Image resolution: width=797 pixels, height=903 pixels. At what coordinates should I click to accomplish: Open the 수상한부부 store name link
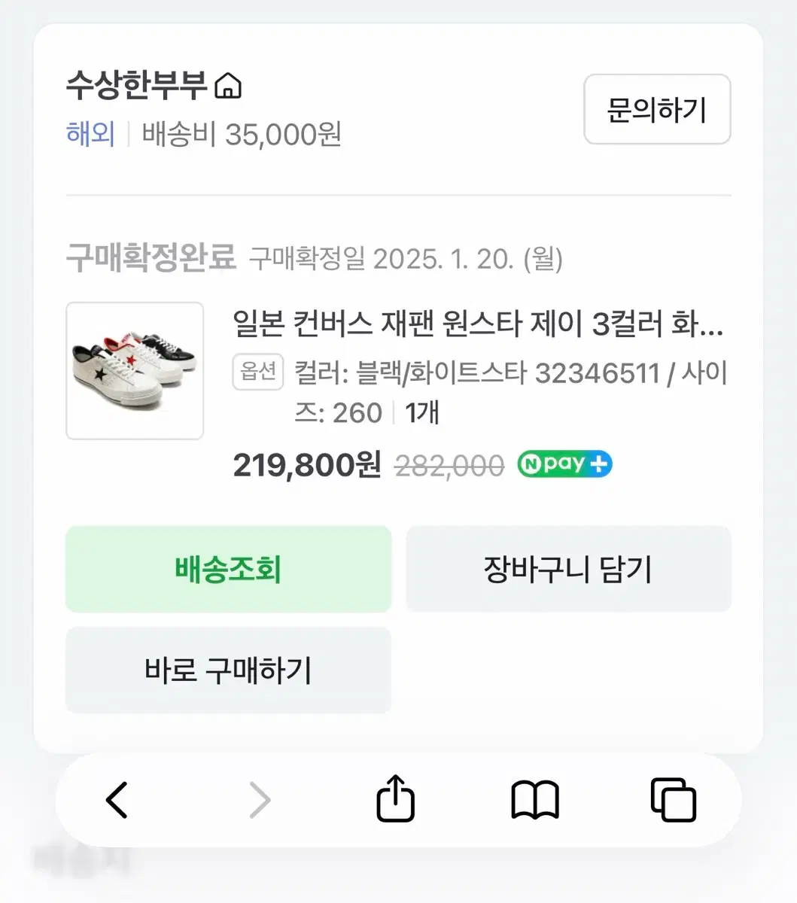click(136, 86)
